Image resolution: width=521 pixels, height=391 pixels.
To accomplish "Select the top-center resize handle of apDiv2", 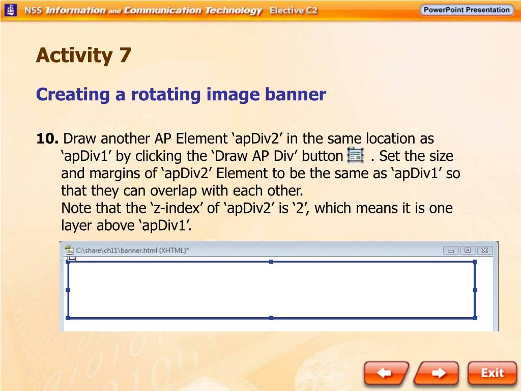I will [x=271, y=262].
